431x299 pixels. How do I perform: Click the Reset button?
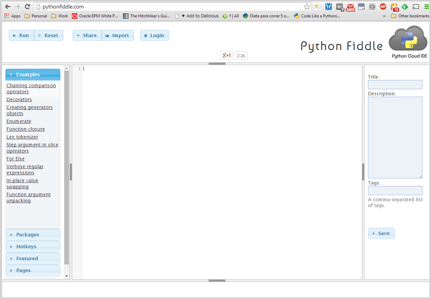[49, 35]
